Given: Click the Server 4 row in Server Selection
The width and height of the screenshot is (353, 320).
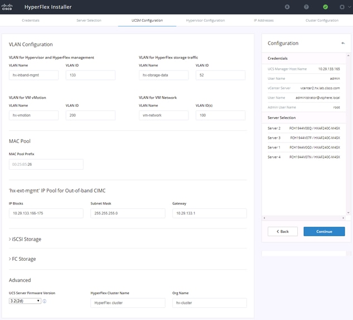Looking at the screenshot, I should point(304,157).
